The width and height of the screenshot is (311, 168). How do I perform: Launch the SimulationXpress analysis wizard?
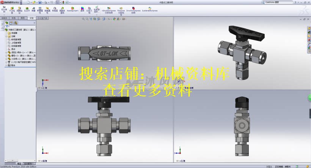pyautogui.click(x=109, y=11)
